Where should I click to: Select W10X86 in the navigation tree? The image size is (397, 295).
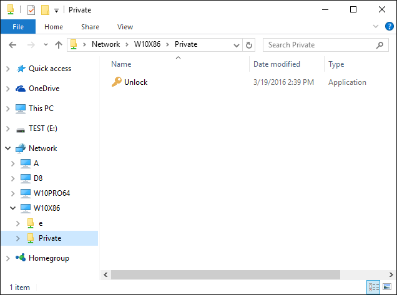pyautogui.click(x=47, y=208)
